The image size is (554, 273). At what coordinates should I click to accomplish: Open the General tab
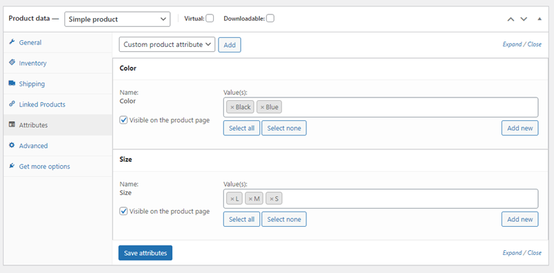pyautogui.click(x=57, y=42)
